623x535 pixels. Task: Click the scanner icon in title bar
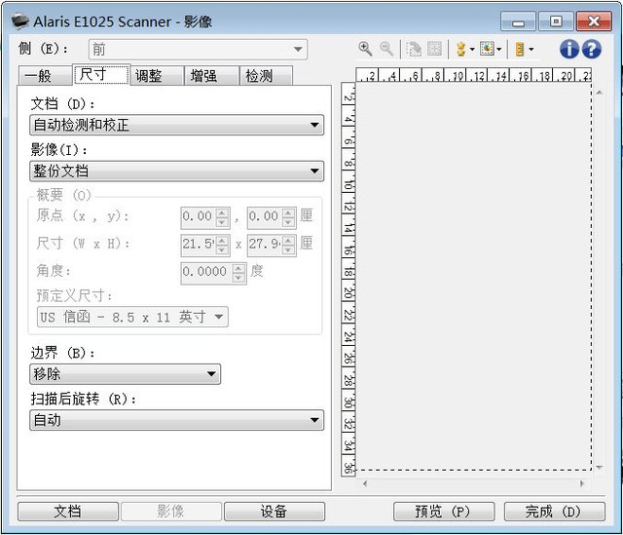[x=19, y=20]
